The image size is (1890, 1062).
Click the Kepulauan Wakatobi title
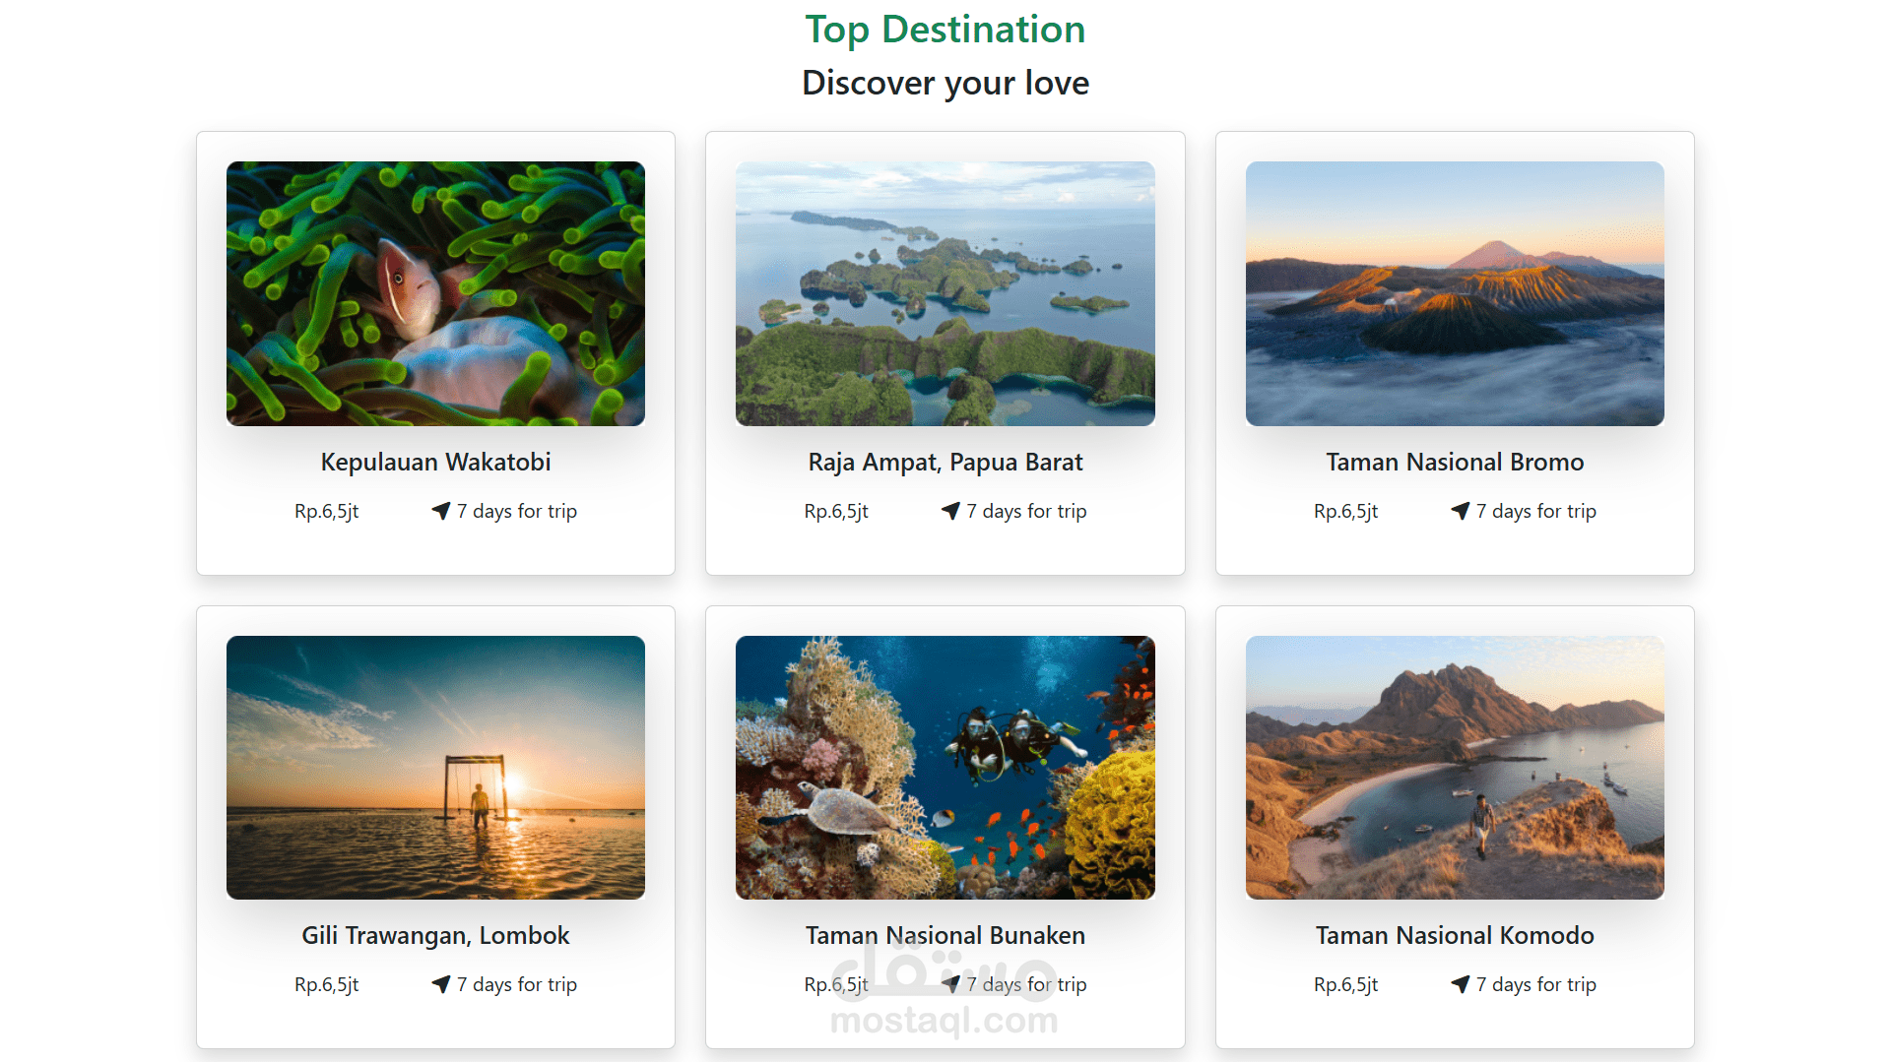point(435,462)
